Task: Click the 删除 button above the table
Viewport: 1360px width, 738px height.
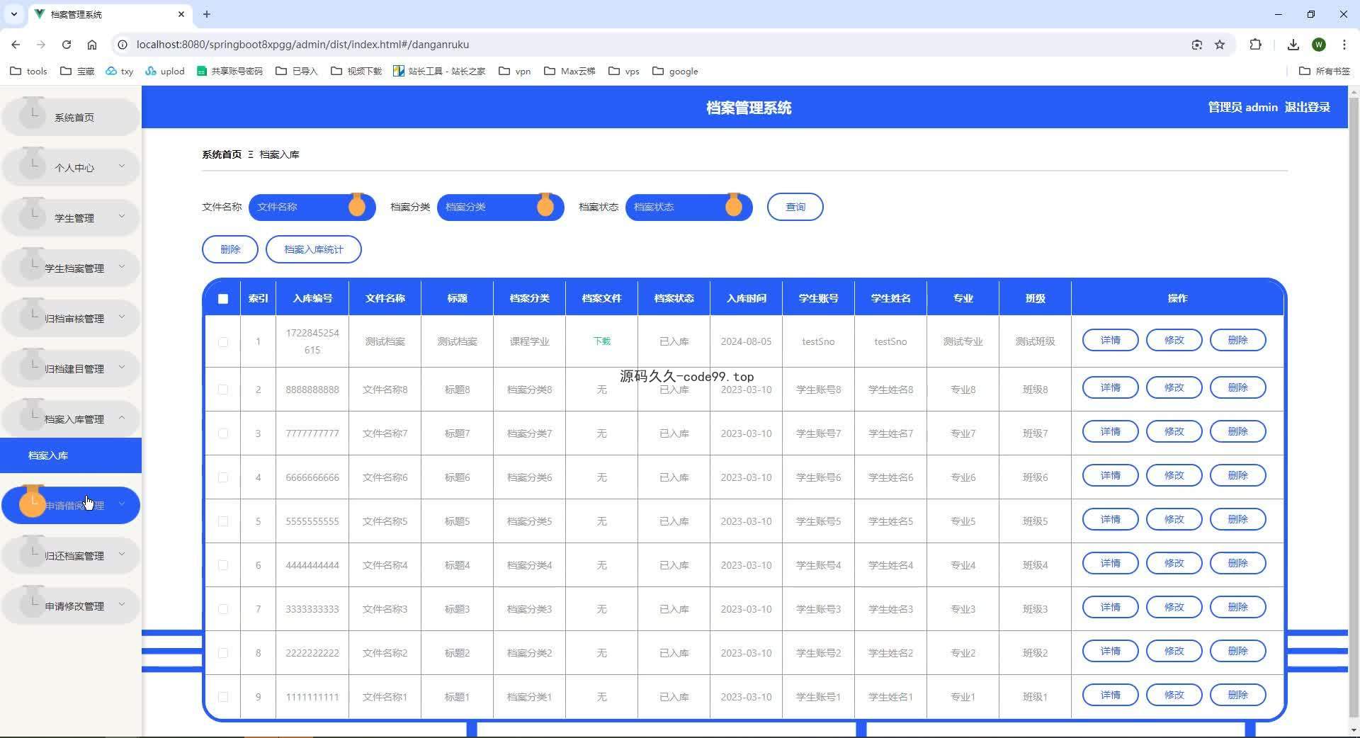Action: pyautogui.click(x=230, y=249)
